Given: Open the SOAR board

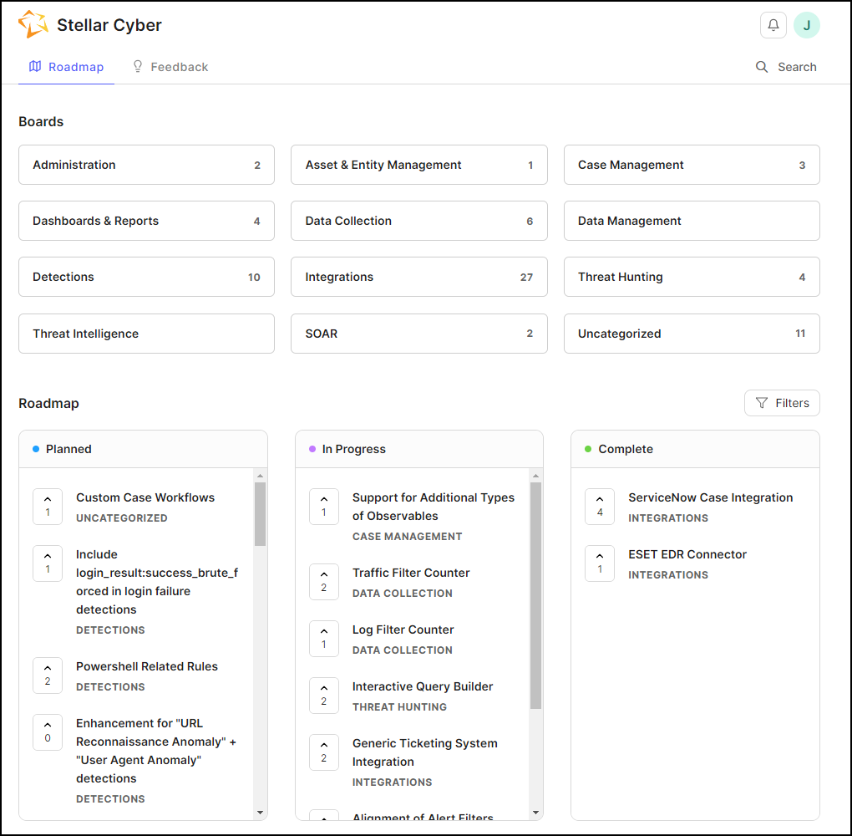Looking at the screenshot, I should pos(419,334).
